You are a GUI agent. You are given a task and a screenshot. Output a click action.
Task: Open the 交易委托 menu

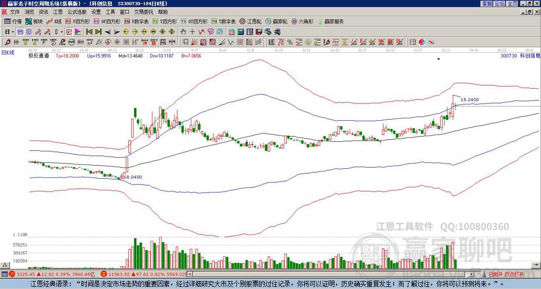(144, 12)
